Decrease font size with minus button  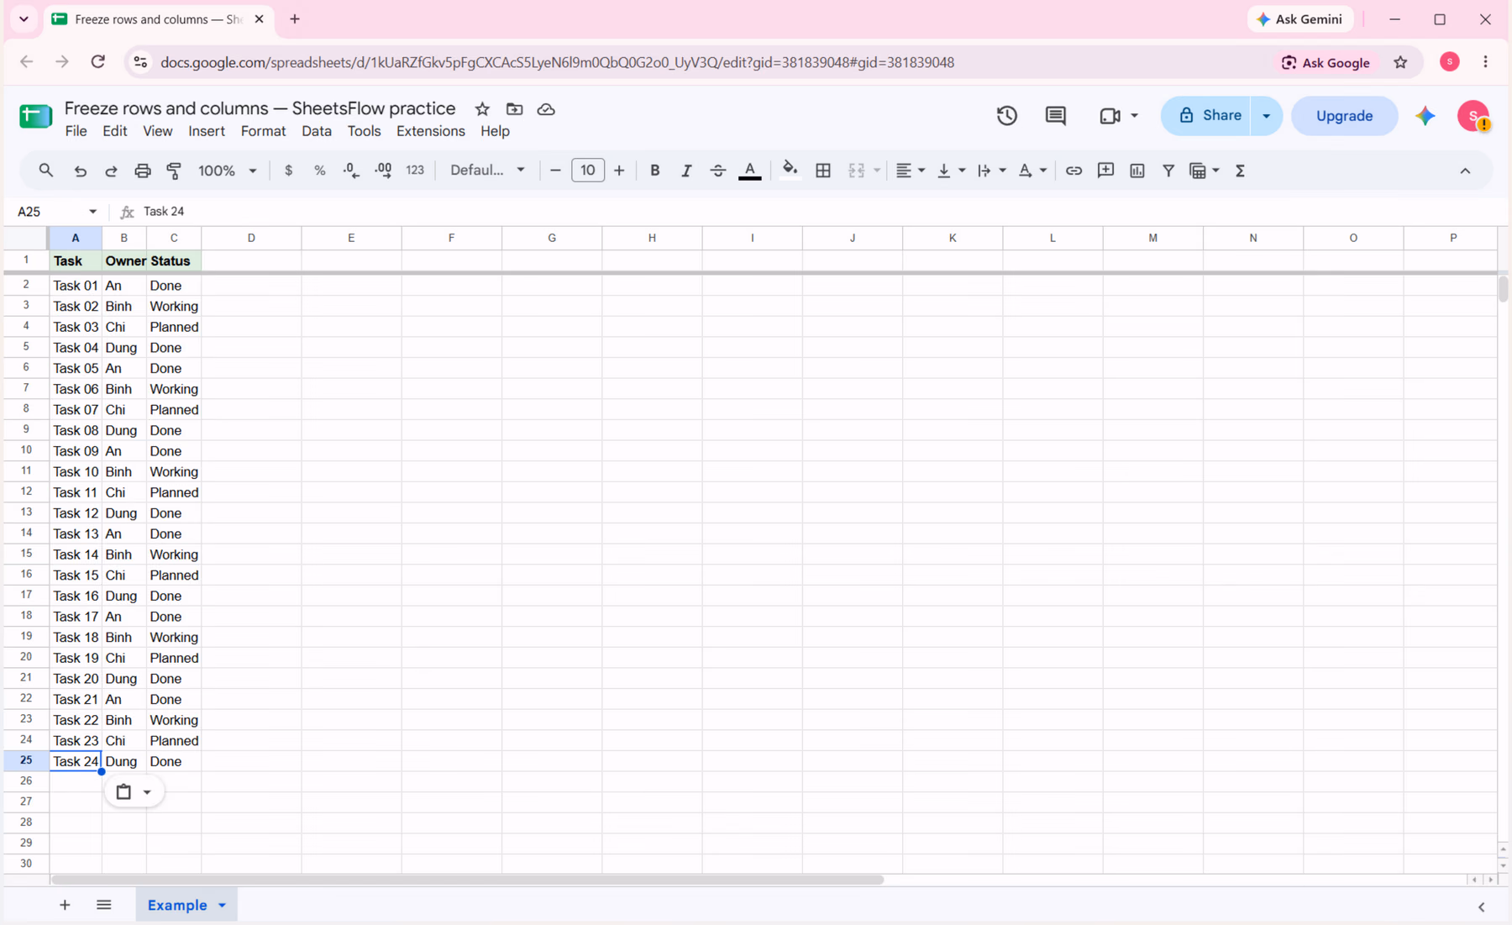click(555, 171)
